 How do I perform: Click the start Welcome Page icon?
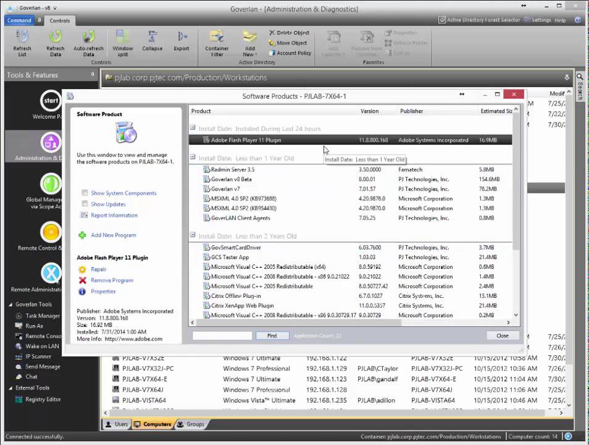(51, 101)
